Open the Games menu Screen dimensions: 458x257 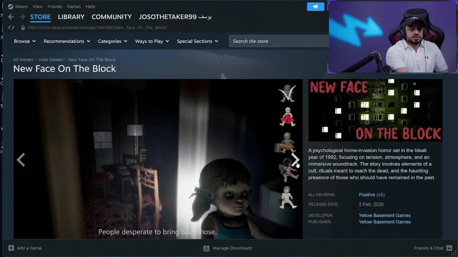click(74, 6)
